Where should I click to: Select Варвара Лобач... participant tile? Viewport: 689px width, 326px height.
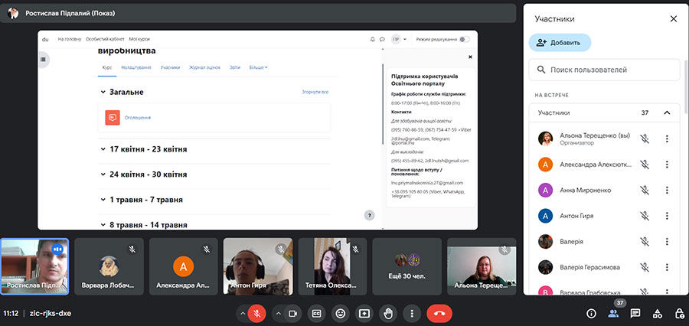(109, 266)
